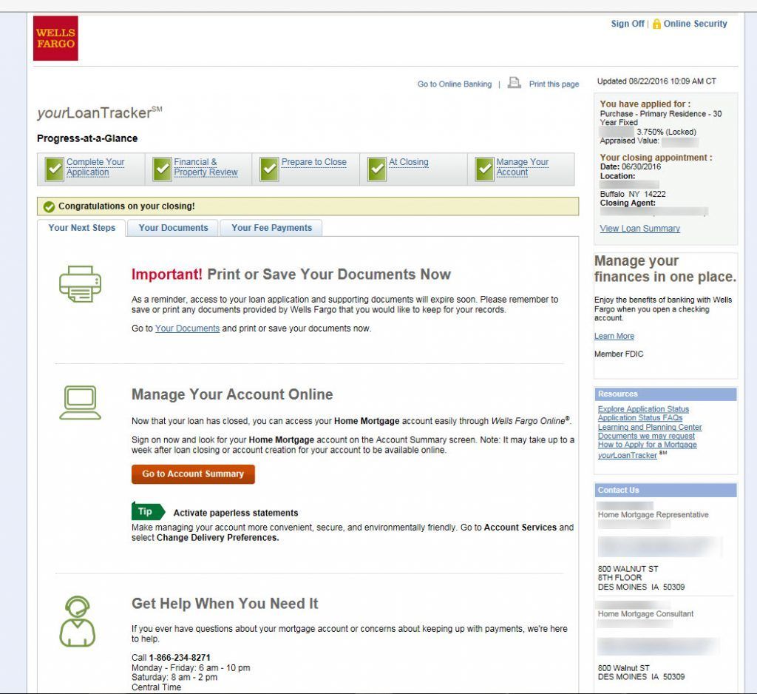Click the checkmark beside Financial & Property Review
The width and height of the screenshot is (757, 694).
[x=162, y=169]
